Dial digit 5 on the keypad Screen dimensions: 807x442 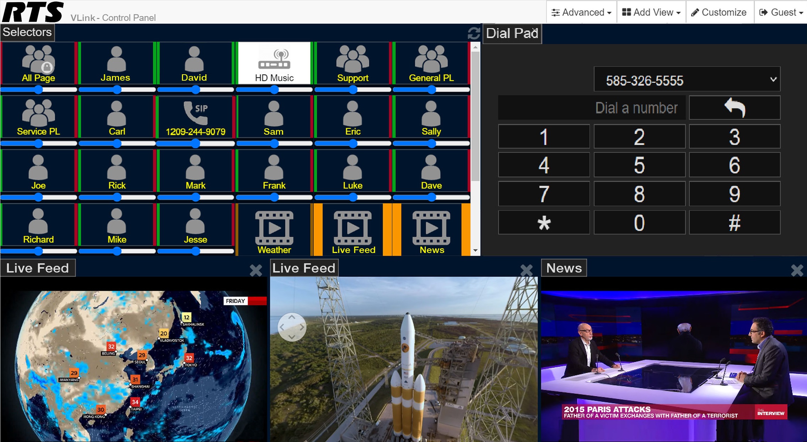click(x=639, y=165)
